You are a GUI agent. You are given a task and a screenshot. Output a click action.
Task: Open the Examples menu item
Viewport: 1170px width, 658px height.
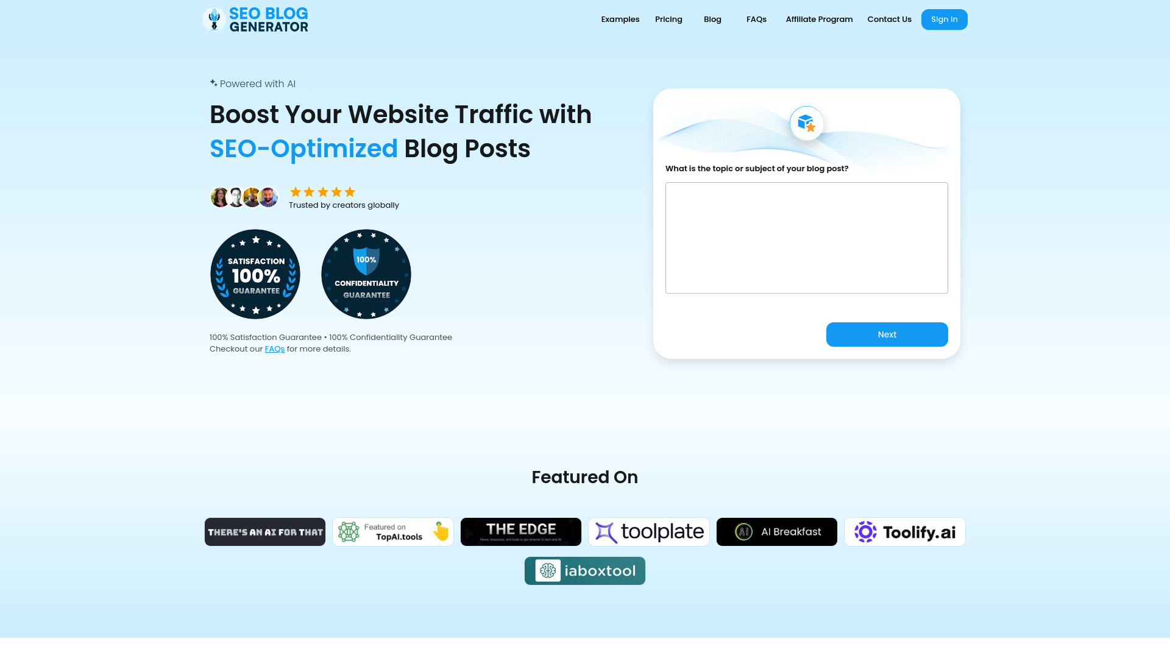[620, 19]
